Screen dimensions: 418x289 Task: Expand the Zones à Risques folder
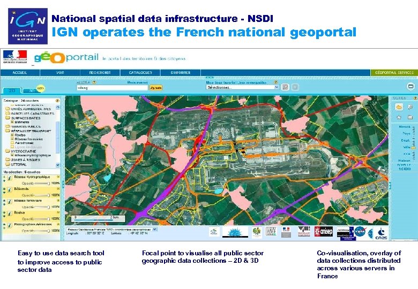click(x=8, y=159)
